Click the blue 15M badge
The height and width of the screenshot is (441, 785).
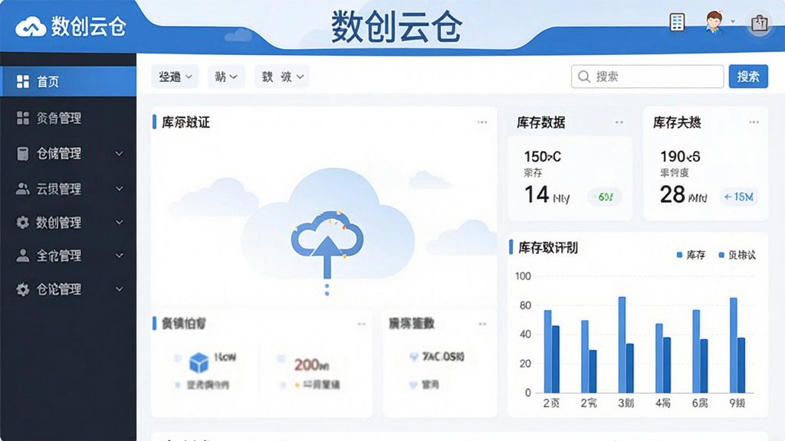[x=739, y=197]
